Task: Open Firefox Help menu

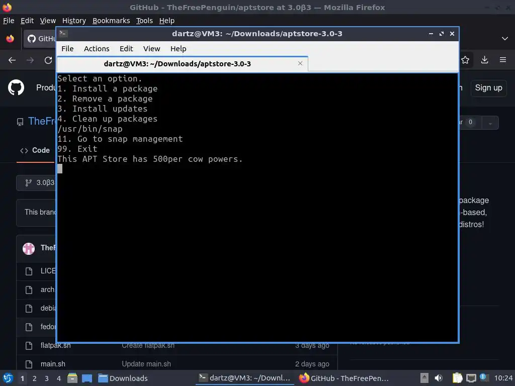Action: [x=166, y=20]
